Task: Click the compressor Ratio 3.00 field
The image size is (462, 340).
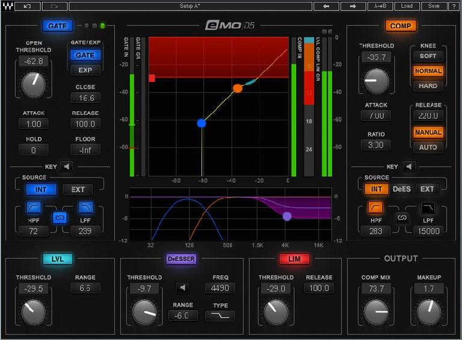Action: pyautogui.click(x=376, y=144)
